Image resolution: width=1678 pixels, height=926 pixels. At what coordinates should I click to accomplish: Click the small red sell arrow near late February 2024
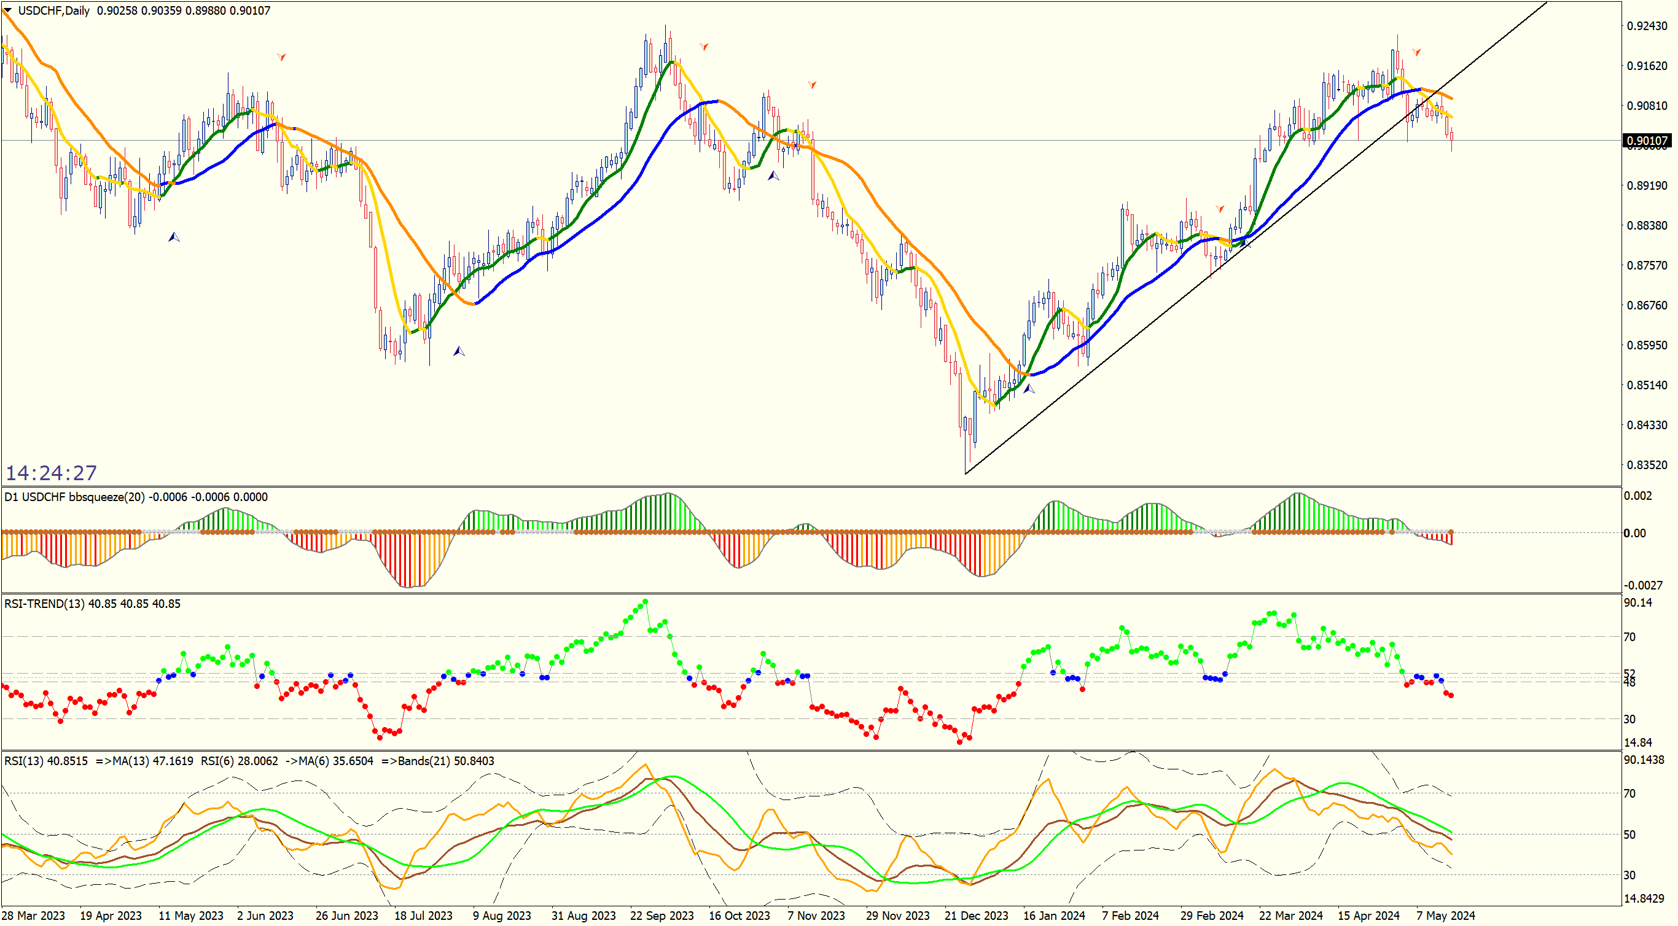pos(1219,209)
